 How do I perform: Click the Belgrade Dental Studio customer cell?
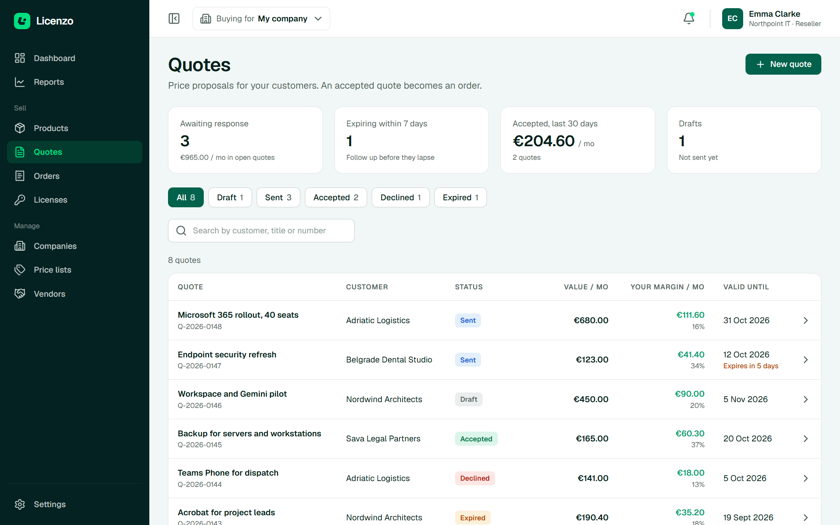pos(389,360)
